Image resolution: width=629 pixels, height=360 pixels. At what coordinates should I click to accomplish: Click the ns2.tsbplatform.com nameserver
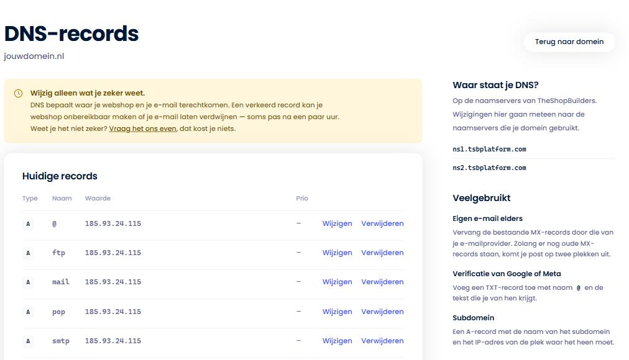pos(489,168)
